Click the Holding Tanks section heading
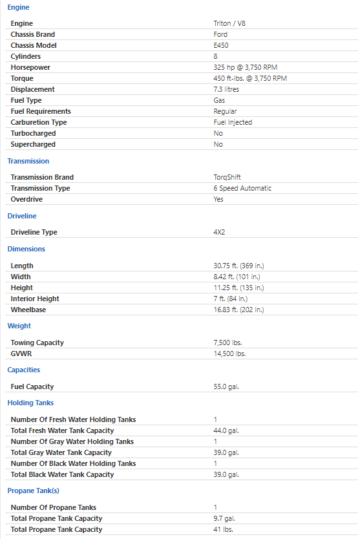Image resolution: width=358 pixels, height=539 pixels. pyautogui.click(x=30, y=403)
